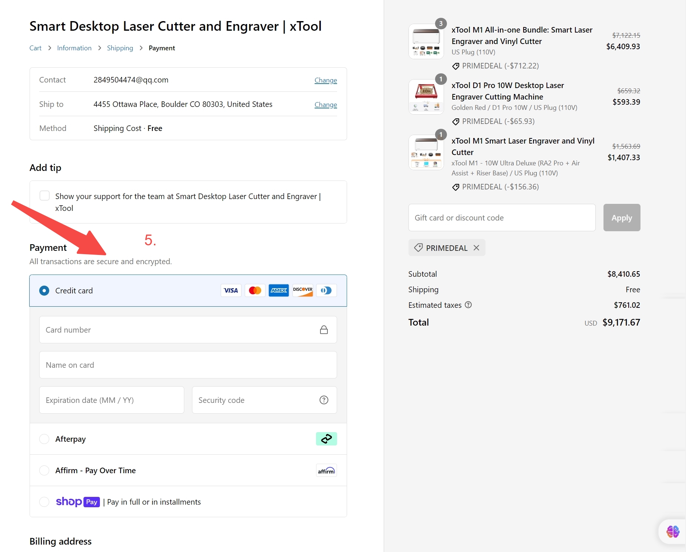This screenshot has height=552, width=686.
Task: Apply the gift card or discount code
Action: (x=622, y=218)
